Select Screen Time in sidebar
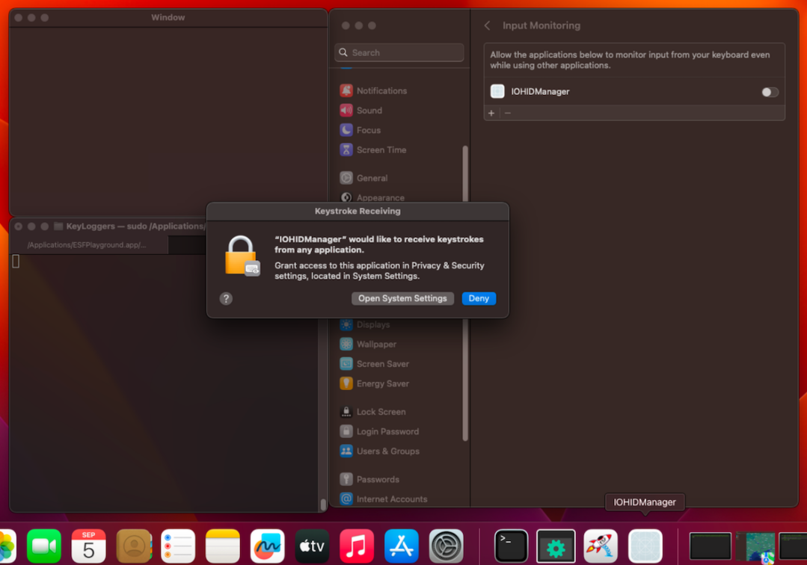Viewport: 807px width, 565px height. click(381, 149)
